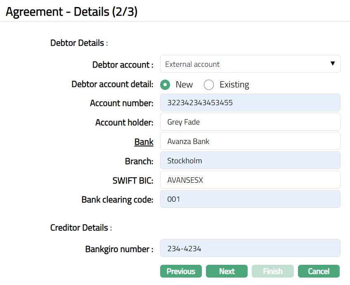The image size is (350, 285).
Task: Click the Bankgiro number label
Action: (x=119, y=249)
